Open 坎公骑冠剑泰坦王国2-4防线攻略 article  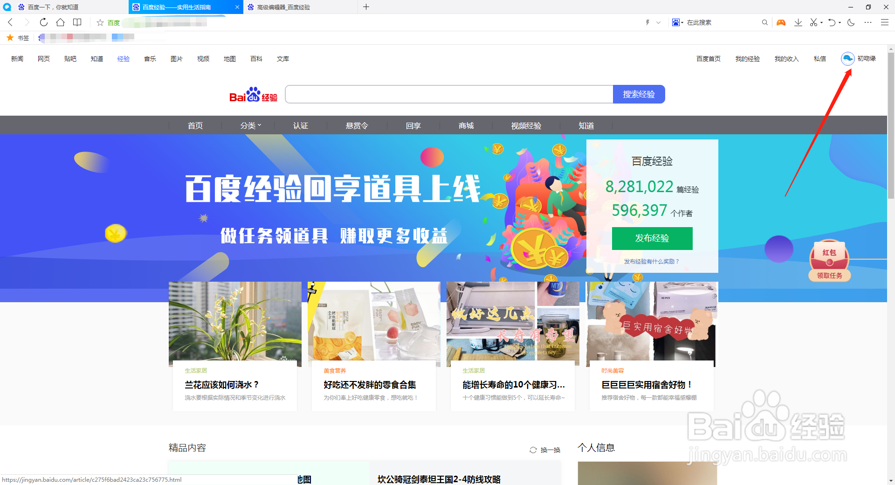439,479
